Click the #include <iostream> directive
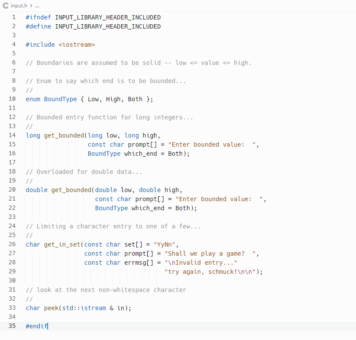 point(61,44)
